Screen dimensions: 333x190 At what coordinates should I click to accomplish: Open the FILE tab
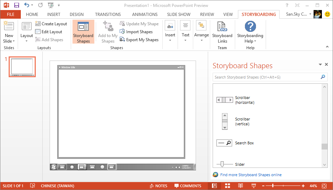coord(11,15)
